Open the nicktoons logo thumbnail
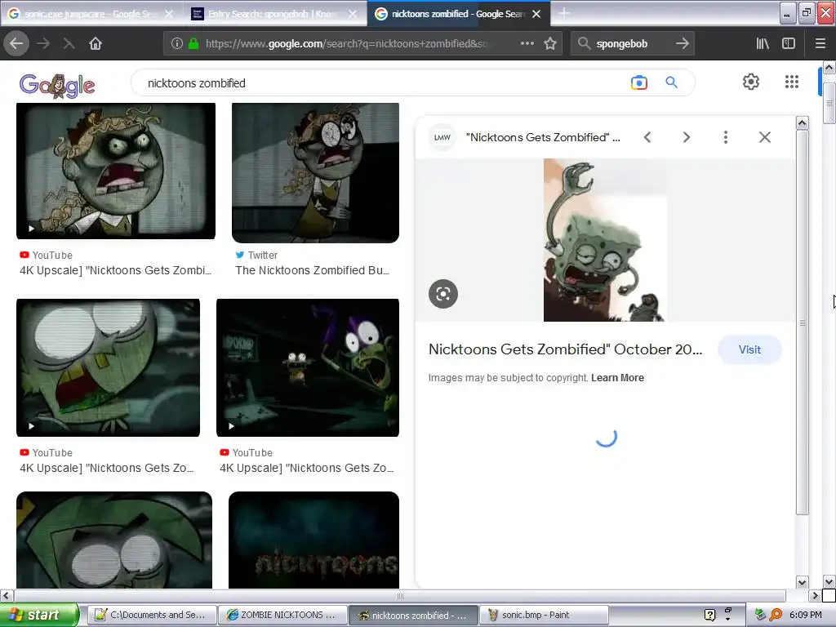Screen dimensions: 836x627 pos(313,540)
